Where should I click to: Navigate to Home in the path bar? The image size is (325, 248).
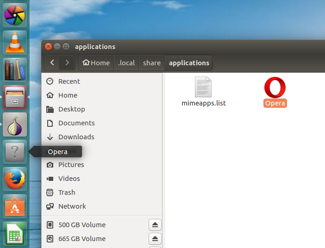click(x=96, y=63)
